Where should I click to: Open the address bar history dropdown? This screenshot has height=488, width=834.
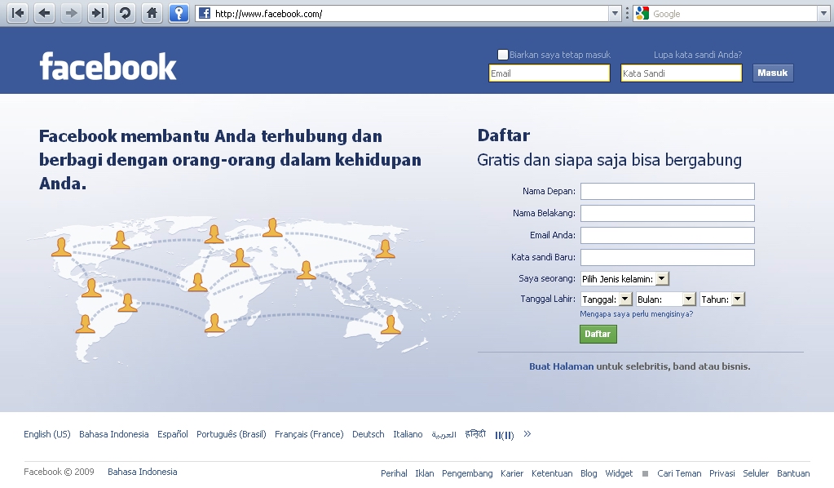click(x=615, y=13)
